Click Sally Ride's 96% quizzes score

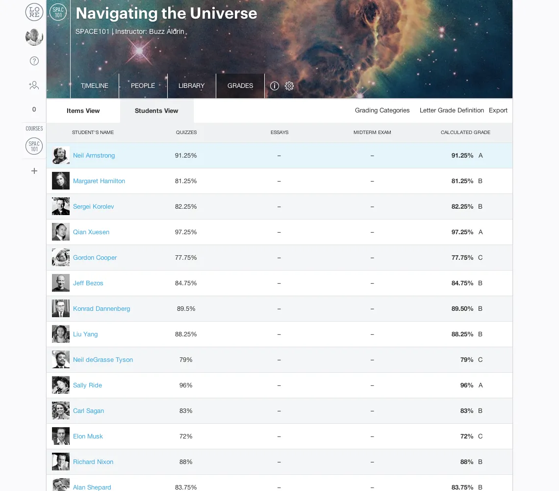point(186,385)
